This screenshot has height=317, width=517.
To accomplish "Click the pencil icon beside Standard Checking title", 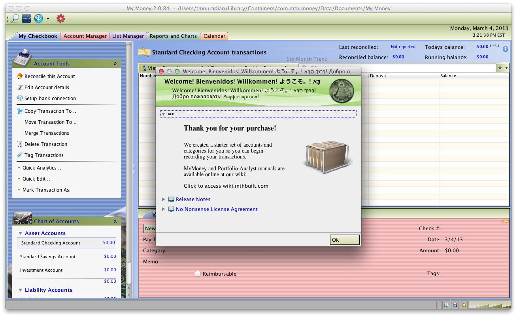I will click(144, 52).
